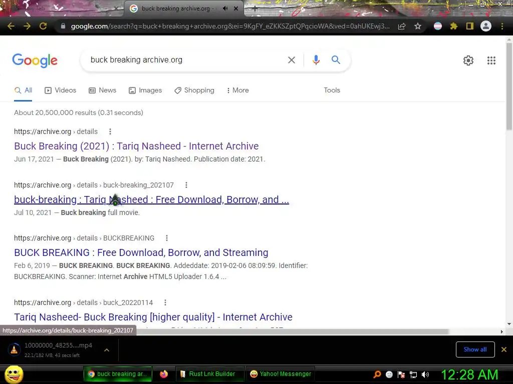Click the tray round smiley icon

(x=389, y=374)
